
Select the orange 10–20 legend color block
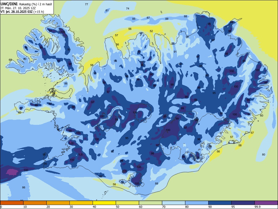click(x=35, y=203)
